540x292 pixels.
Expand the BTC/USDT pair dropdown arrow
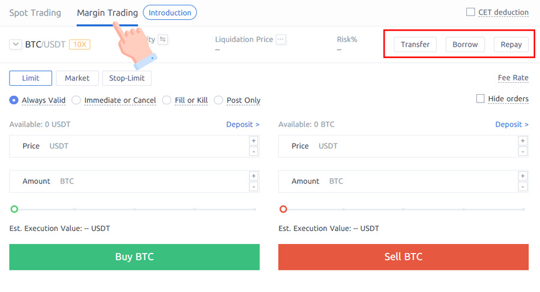(x=16, y=44)
